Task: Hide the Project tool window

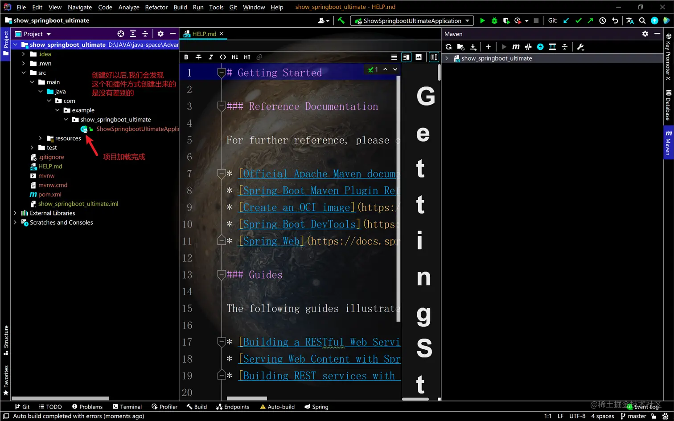Action: [173, 34]
